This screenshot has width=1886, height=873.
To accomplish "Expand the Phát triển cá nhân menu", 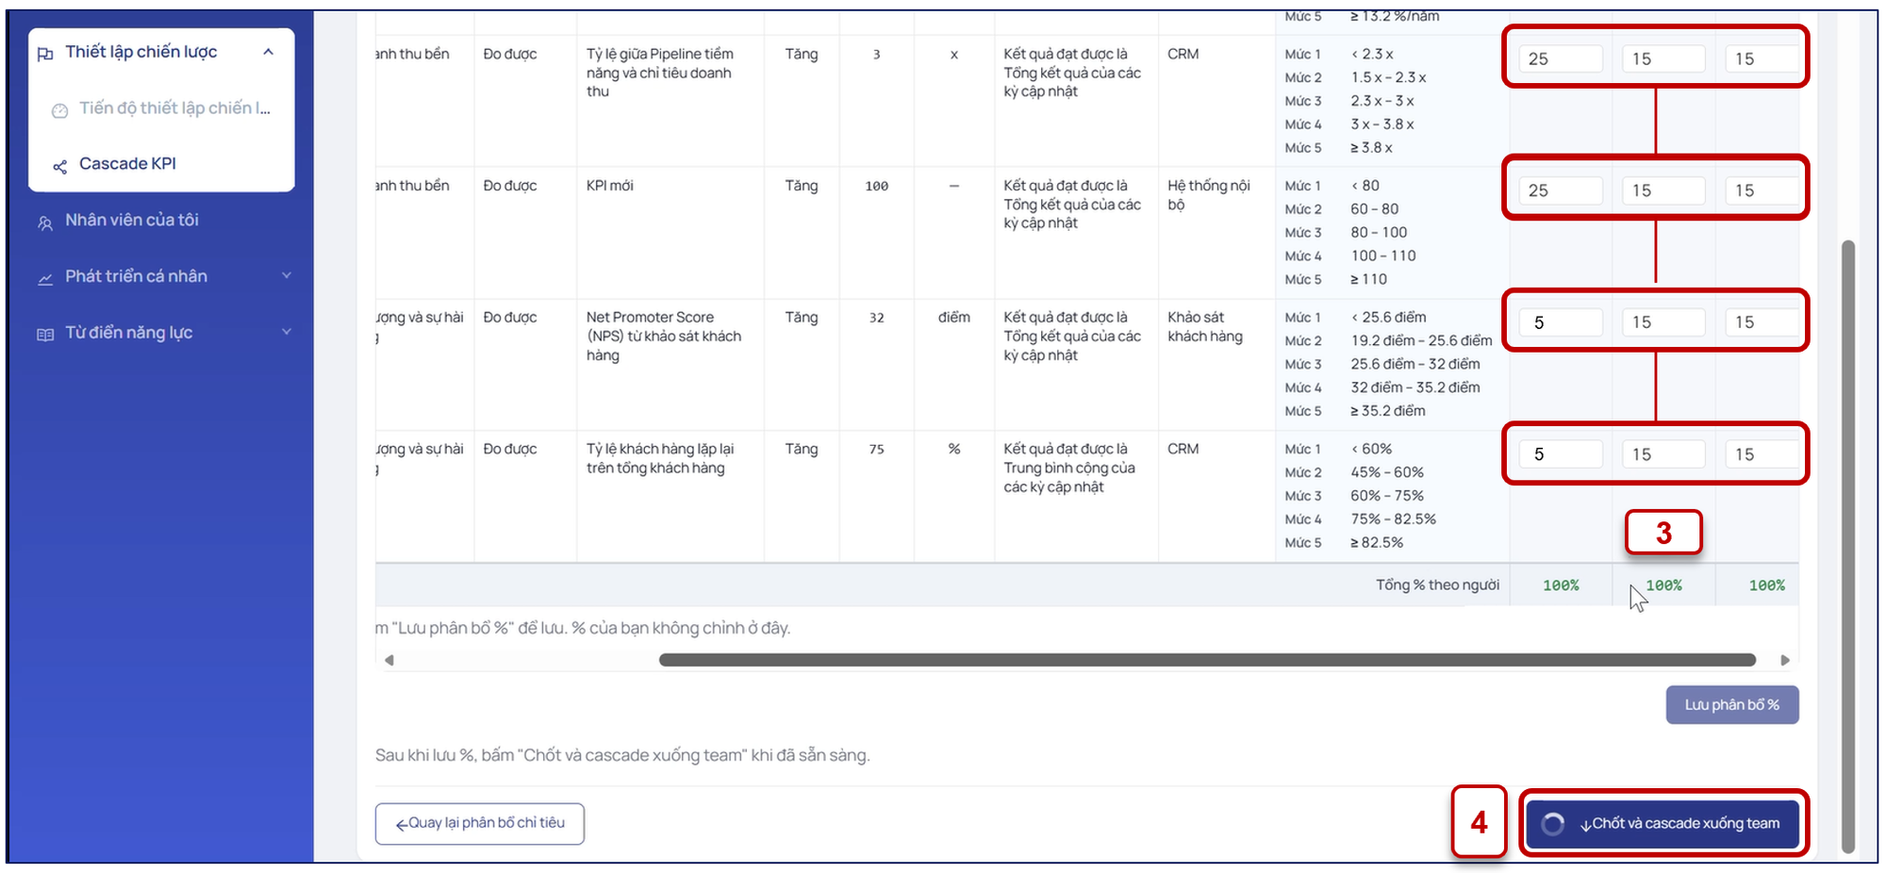I will pos(287,275).
